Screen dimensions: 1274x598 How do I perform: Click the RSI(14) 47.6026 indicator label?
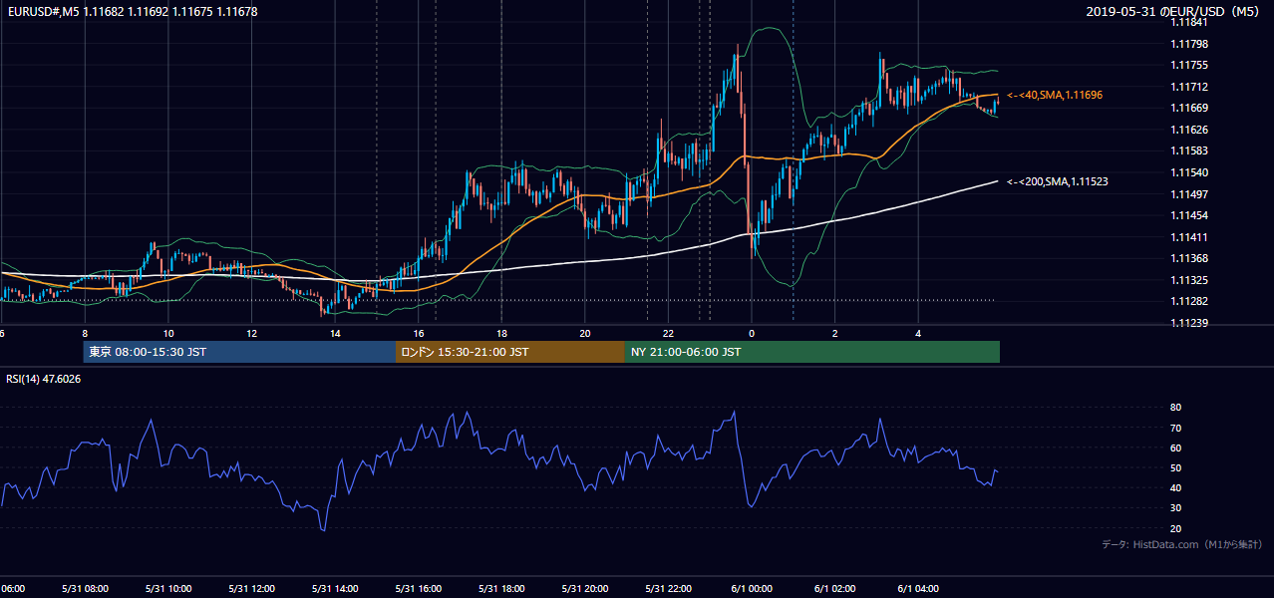coord(44,379)
